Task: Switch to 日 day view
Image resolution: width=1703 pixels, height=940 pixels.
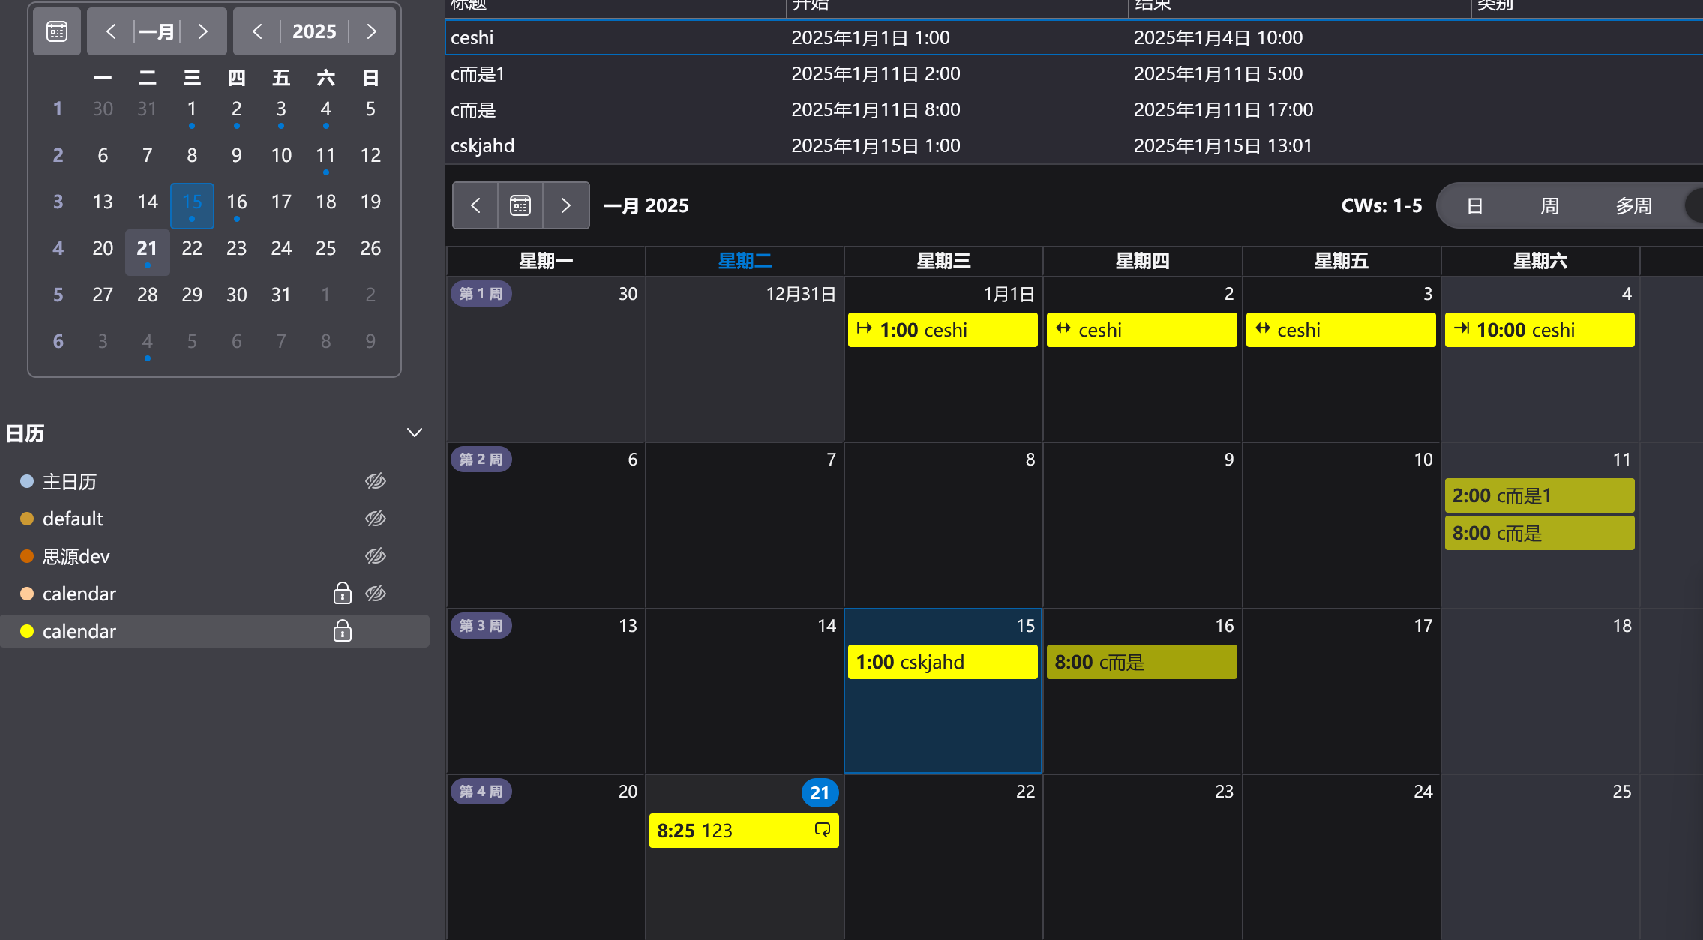Action: 1474,206
